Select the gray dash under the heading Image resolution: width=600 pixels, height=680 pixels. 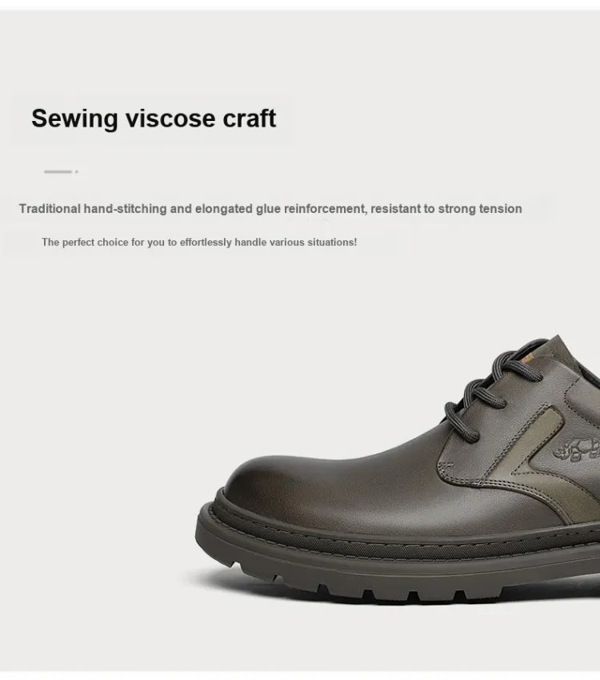point(58,171)
